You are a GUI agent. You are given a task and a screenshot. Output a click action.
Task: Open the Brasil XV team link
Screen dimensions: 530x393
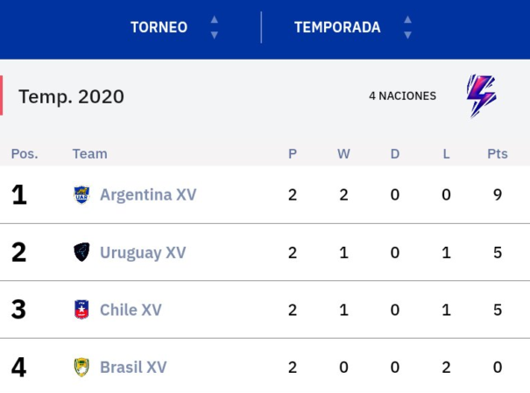(133, 368)
